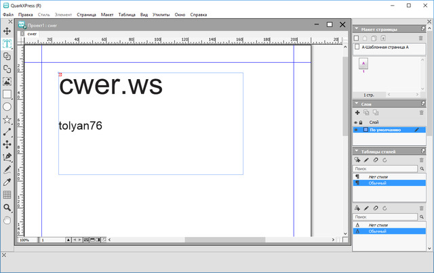The height and width of the screenshot is (273, 434).
Task: Collapse the Слои panel triangle
Action: click(357, 103)
